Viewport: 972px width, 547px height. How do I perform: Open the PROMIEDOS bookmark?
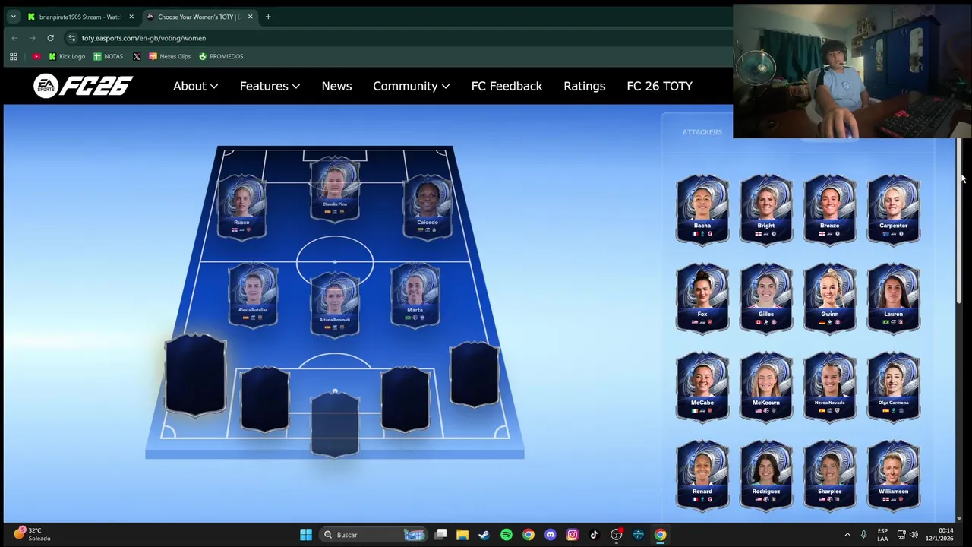coord(221,56)
